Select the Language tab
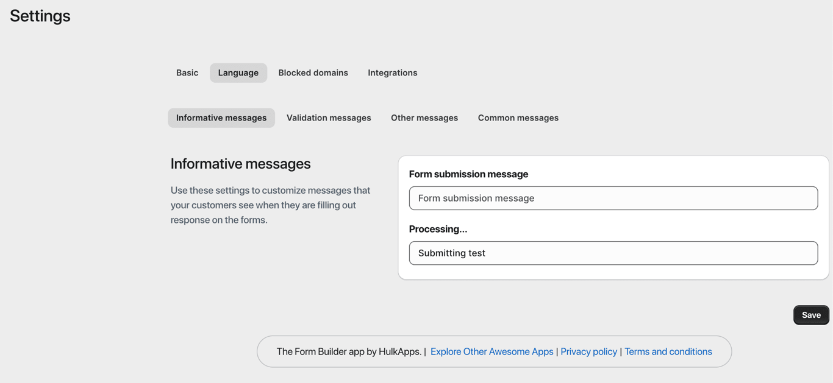The image size is (833, 383). point(238,72)
